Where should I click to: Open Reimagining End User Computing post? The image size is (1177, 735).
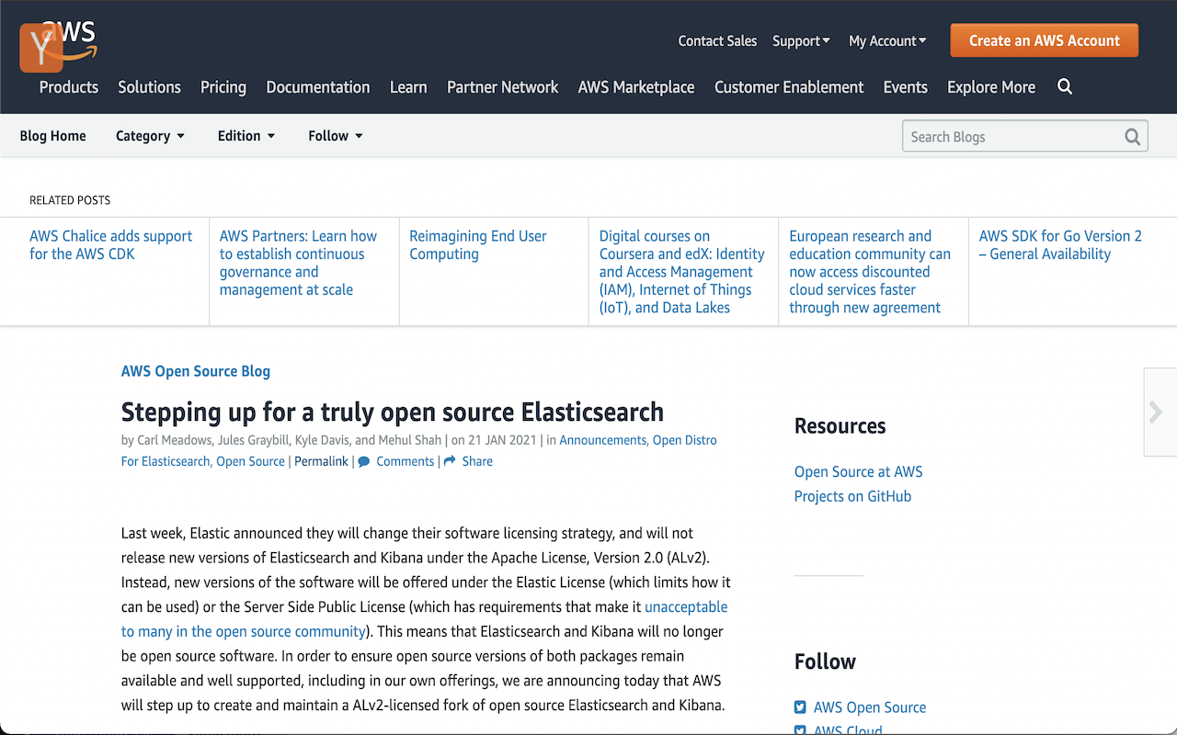pyautogui.click(x=478, y=245)
